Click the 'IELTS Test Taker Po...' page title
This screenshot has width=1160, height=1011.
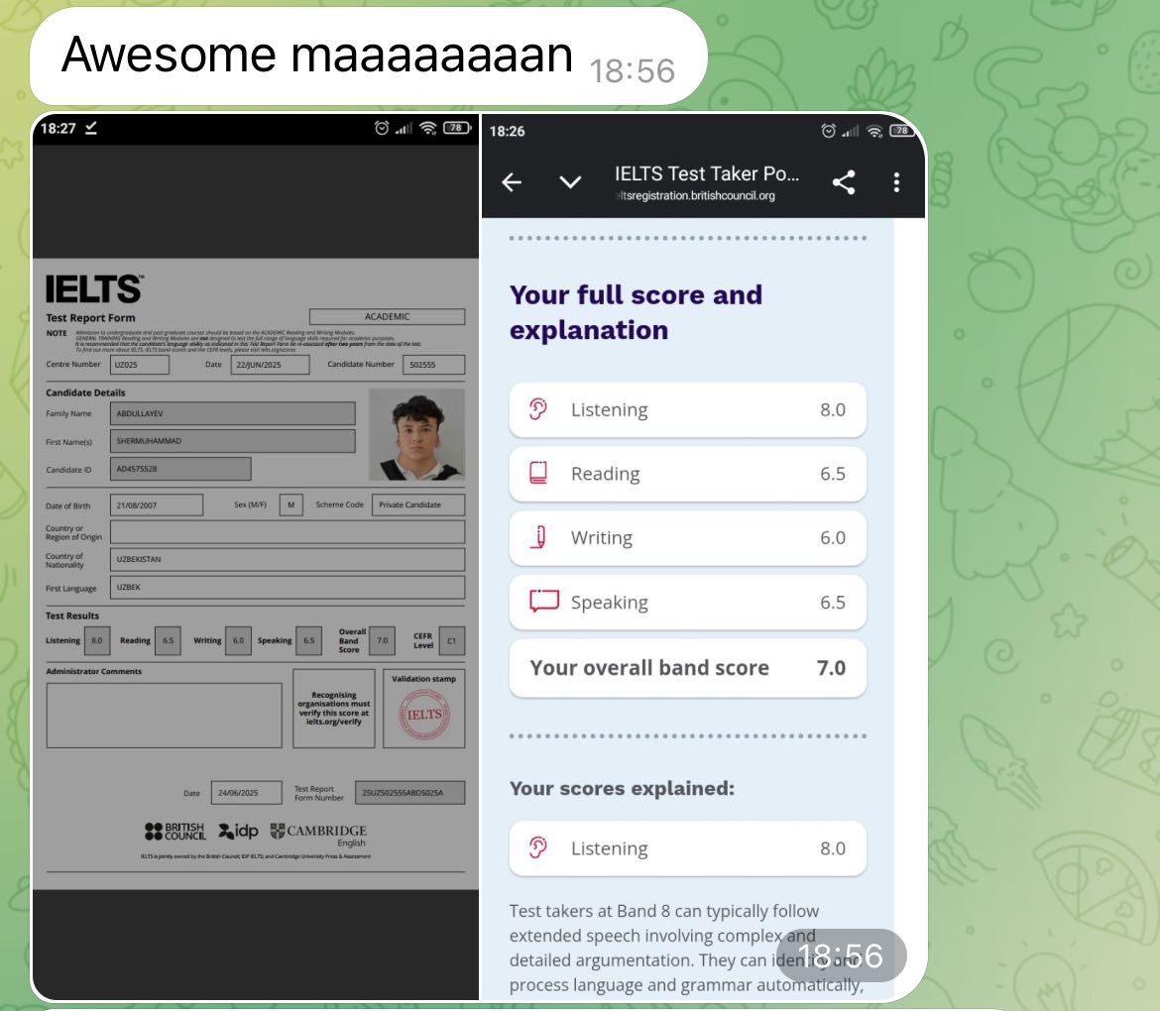(707, 173)
